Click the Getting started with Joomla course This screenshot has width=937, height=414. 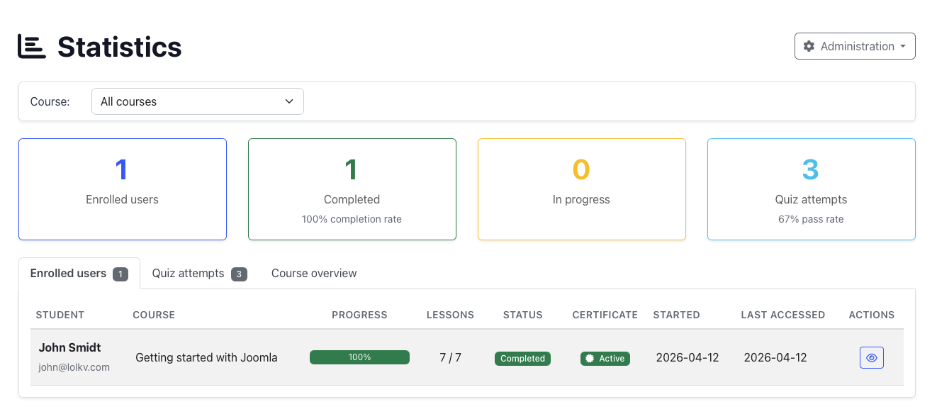(206, 357)
